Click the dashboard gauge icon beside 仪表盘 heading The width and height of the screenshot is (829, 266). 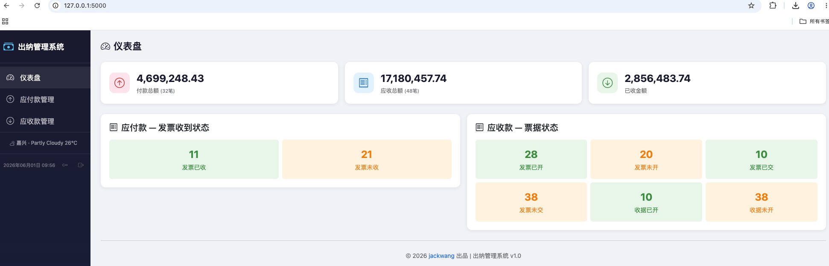coord(105,46)
